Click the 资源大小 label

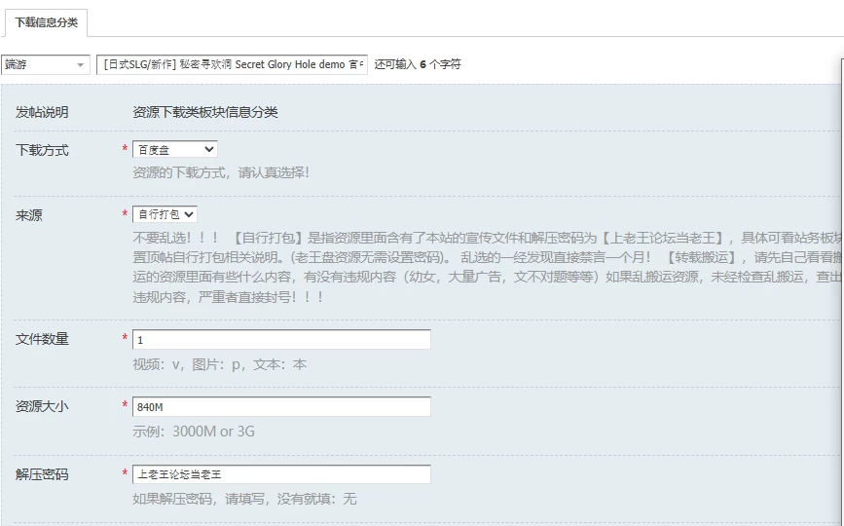42,406
